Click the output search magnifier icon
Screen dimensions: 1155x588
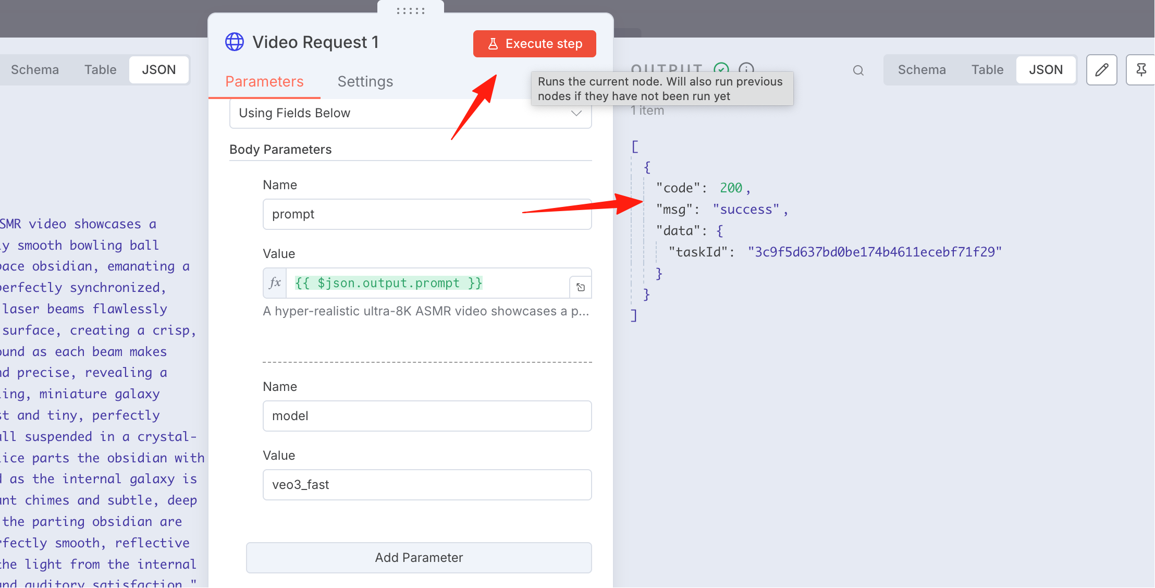(858, 70)
